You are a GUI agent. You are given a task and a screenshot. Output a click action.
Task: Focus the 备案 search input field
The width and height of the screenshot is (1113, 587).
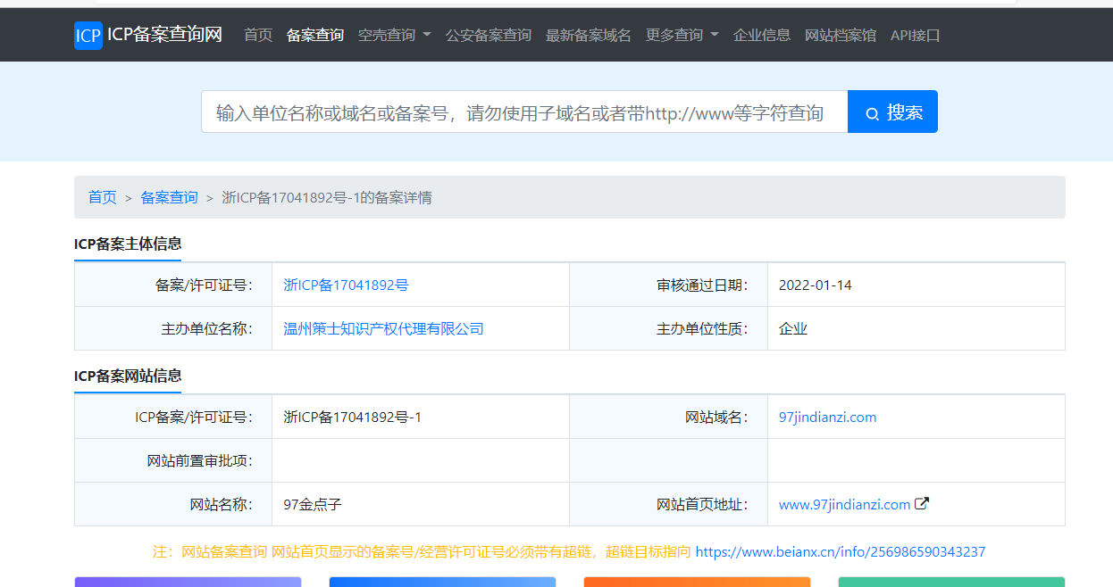(x=524, y=112)
